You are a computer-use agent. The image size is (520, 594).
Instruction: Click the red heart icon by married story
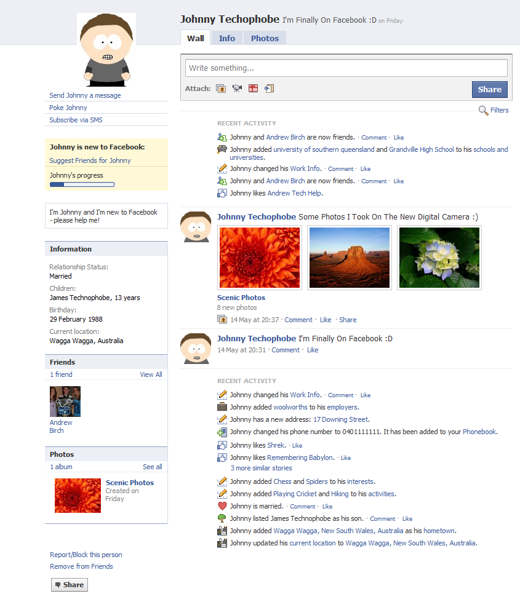[222, 506]
